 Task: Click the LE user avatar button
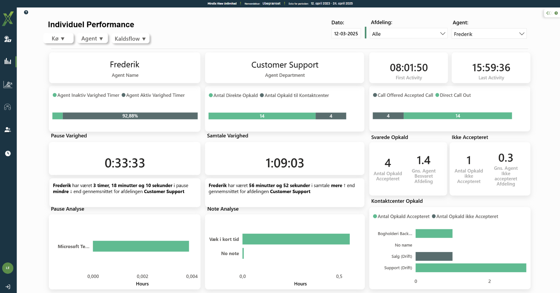[x=8, y=268]
